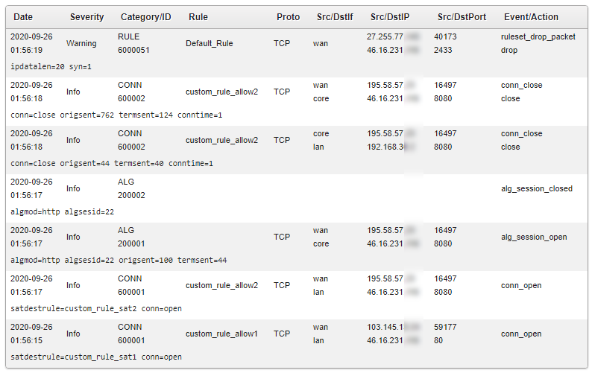The width and height of the screenshot is (592, 373).
Task: Click the Category/ID column header
Action: click(145, 17)
